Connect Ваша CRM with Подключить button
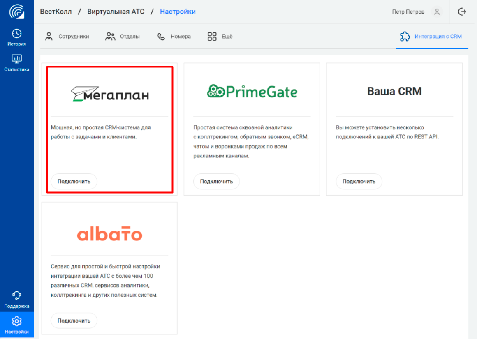Image resolution: width=477 pixels, height=339 pixels. point(359,182)
